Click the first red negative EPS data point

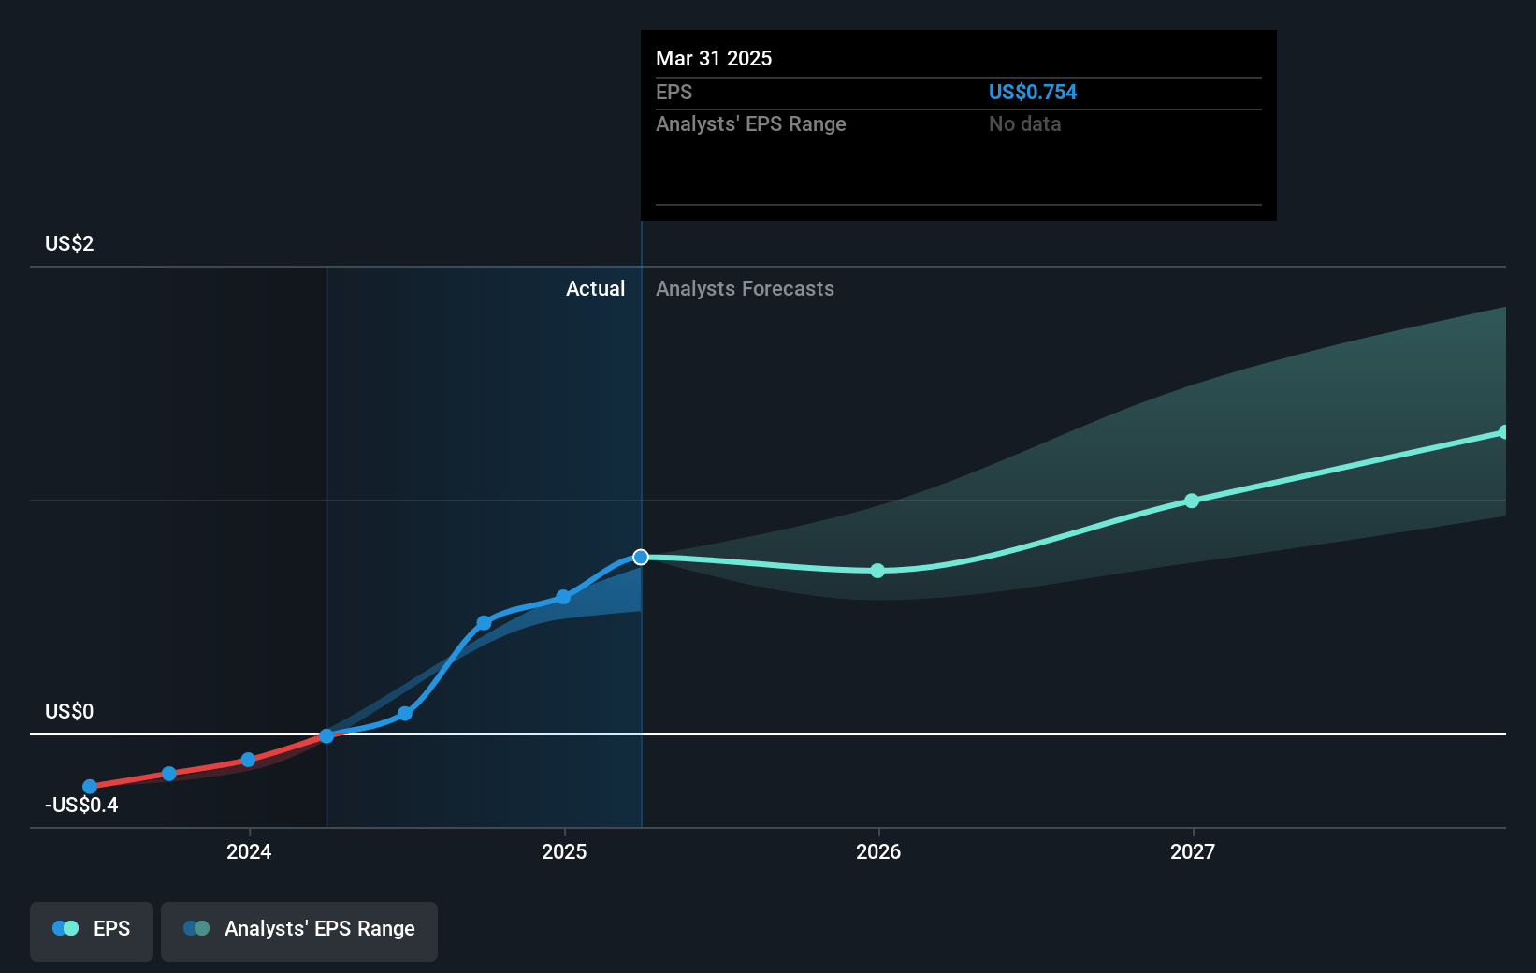pyautogui.click(x=90, y=787)
